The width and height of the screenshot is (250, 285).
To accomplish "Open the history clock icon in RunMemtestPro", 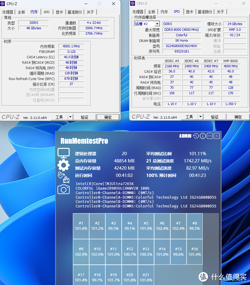I will coord(196,136).
